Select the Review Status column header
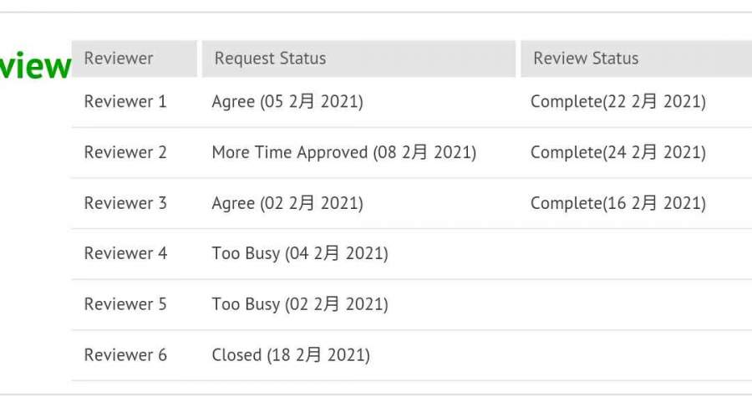The width and height of the screenshot is (752, 397). click(x=586, y=59)
